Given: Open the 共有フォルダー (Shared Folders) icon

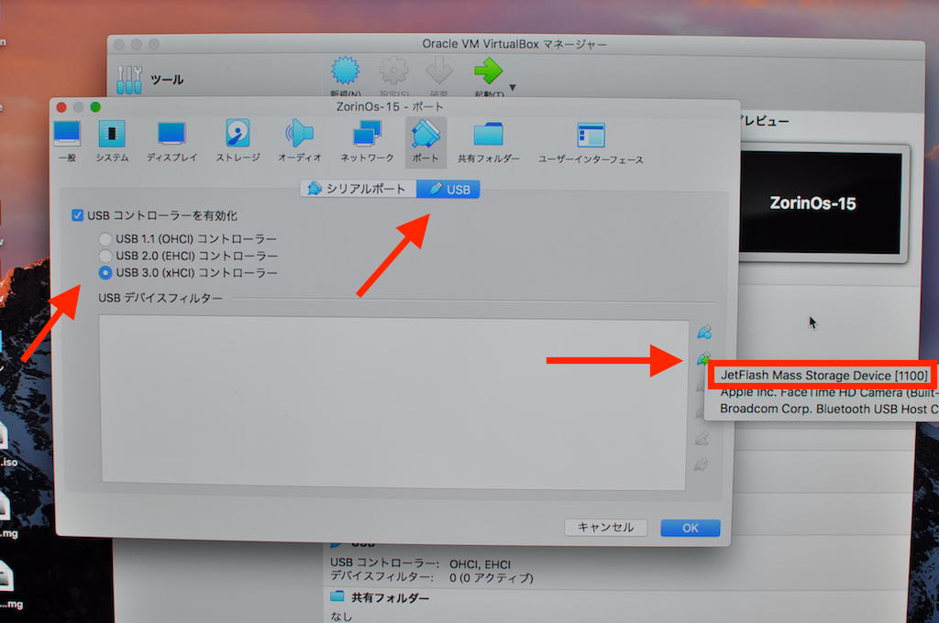Looking at the screenshot, I should [x=488, y=136].
